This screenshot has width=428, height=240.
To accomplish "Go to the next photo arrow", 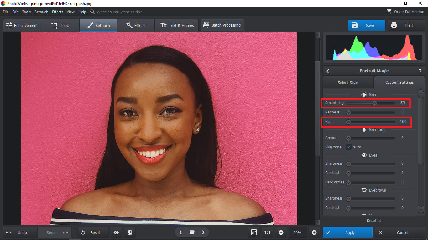I will [203, 232].
